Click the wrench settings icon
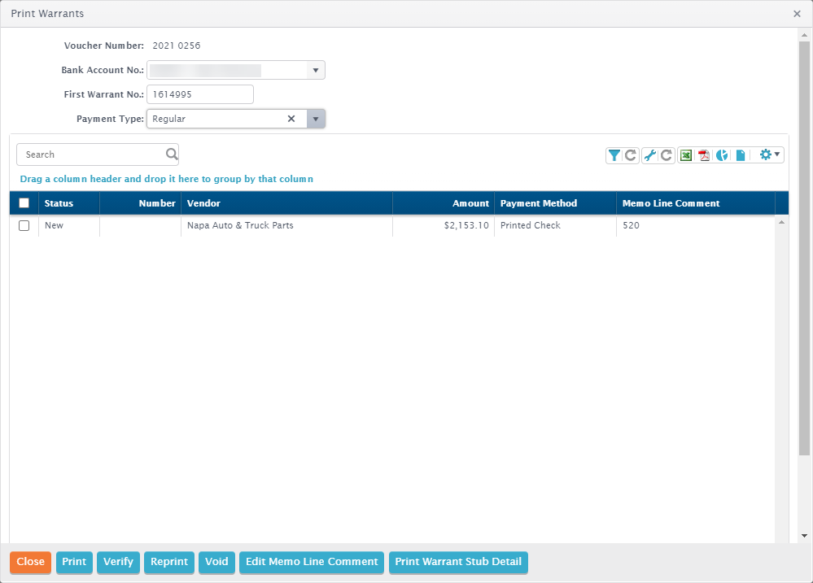 coord(649,155)
